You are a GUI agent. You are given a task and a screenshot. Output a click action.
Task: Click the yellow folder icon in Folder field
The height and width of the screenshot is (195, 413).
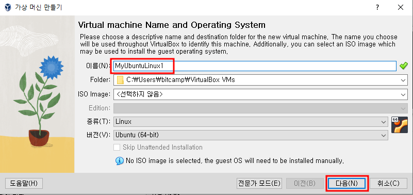pyautogui.click(x=120, y=80)
